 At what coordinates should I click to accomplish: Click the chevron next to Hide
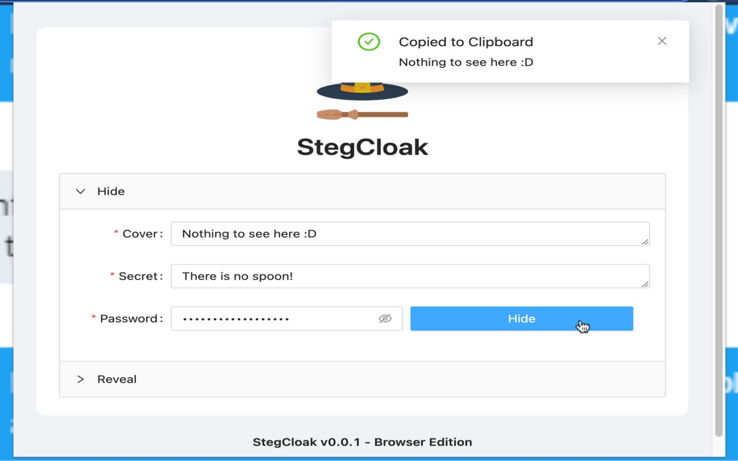(x=81, y=191)
